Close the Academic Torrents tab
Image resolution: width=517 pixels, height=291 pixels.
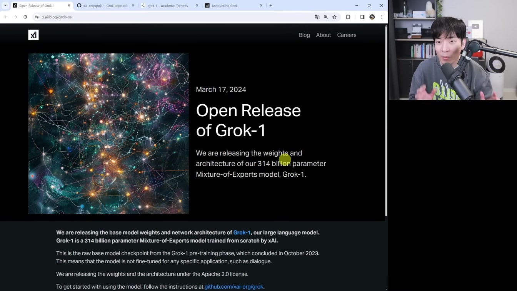(x=197, y=6)
